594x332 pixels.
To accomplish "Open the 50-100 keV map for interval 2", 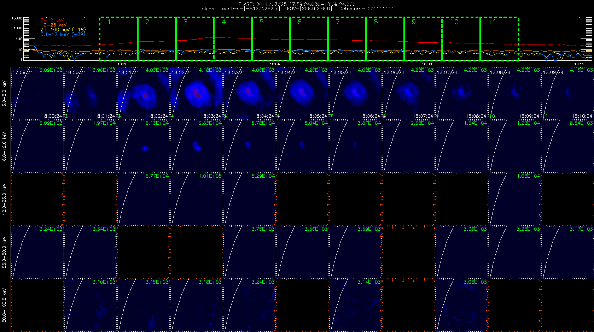I will point(90,305).
